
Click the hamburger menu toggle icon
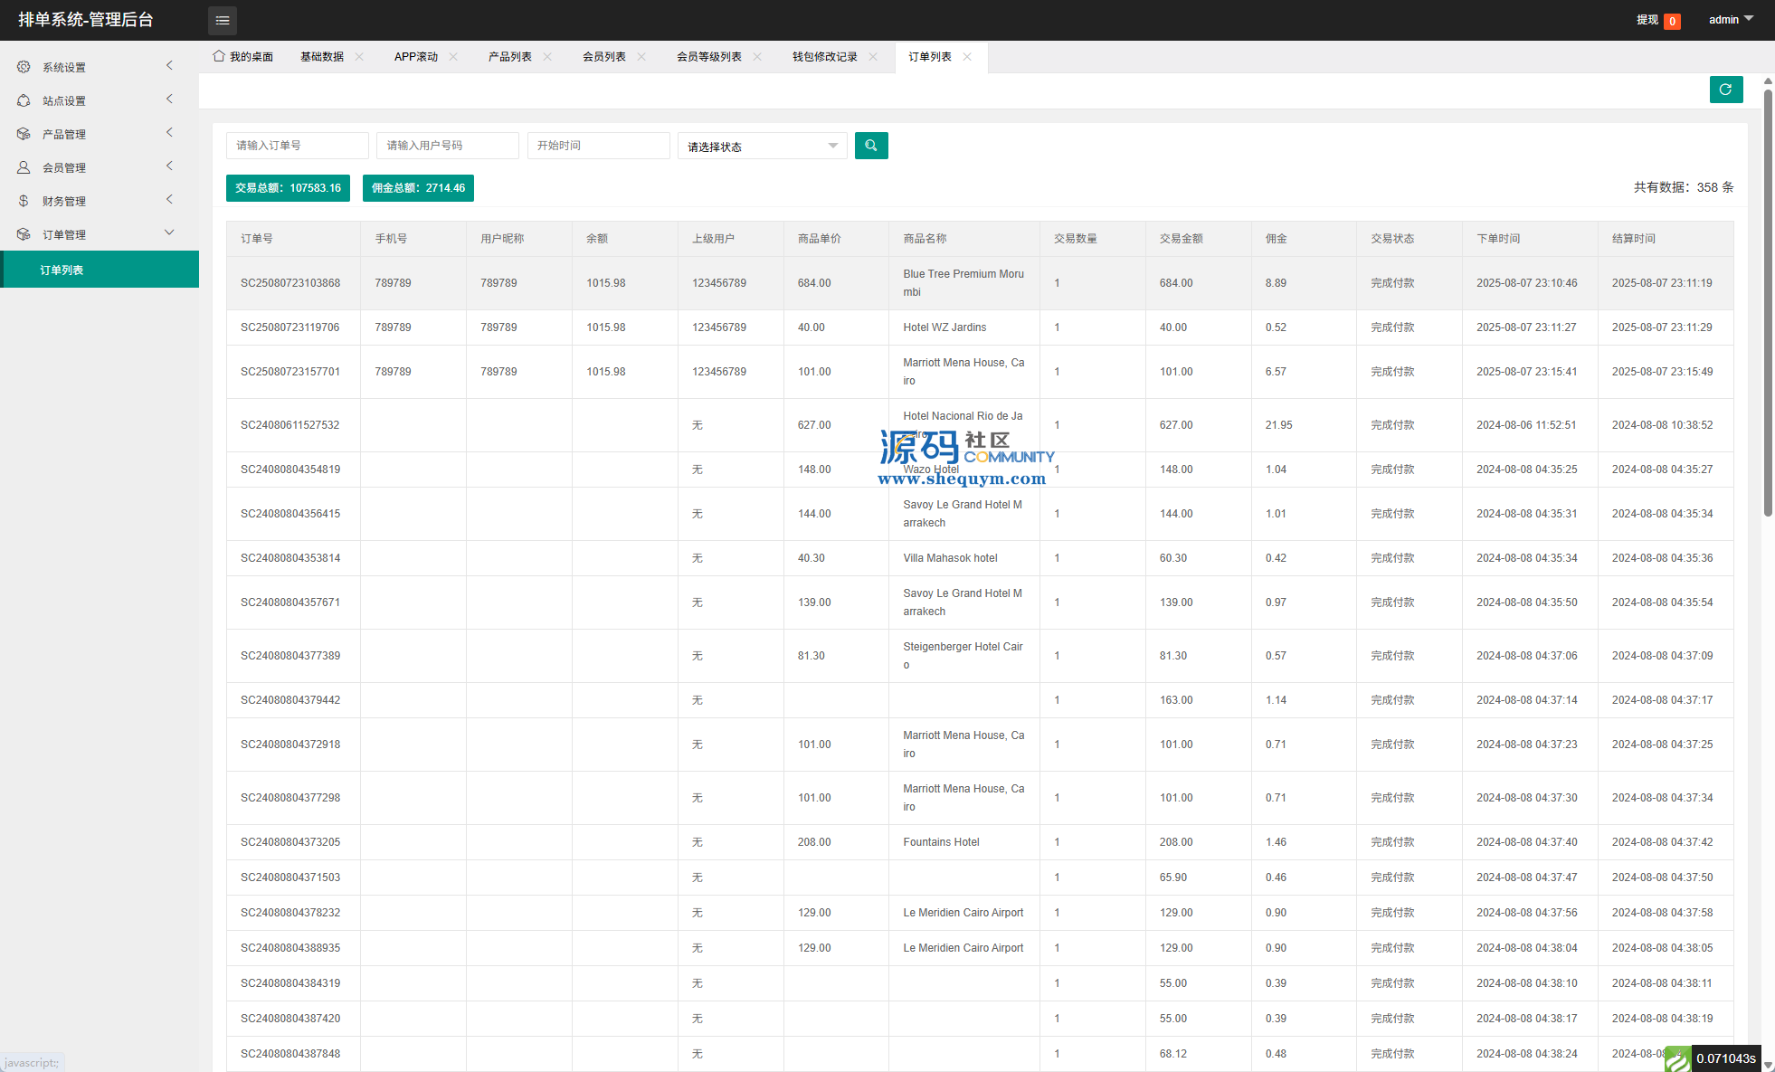tap(222, 20)
